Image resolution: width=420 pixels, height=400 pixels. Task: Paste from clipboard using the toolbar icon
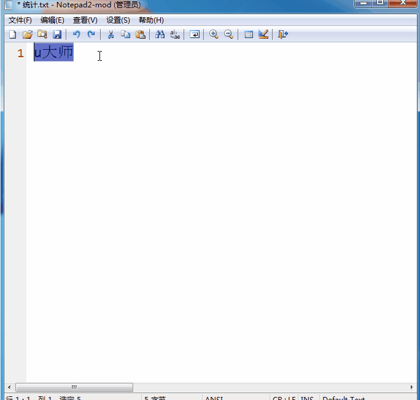click(x=141, y=34)
